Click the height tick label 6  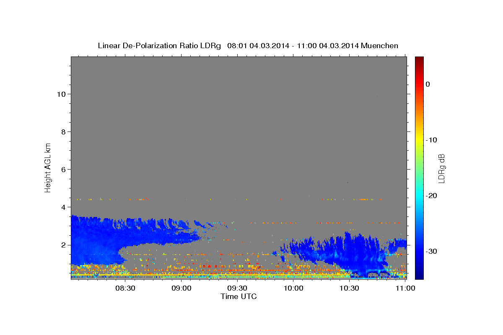tap(62, 170)
